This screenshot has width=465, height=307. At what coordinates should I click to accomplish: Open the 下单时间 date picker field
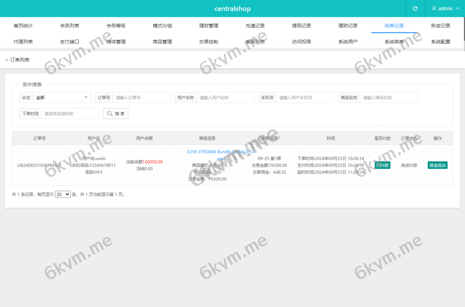click(x=70, y=114)
